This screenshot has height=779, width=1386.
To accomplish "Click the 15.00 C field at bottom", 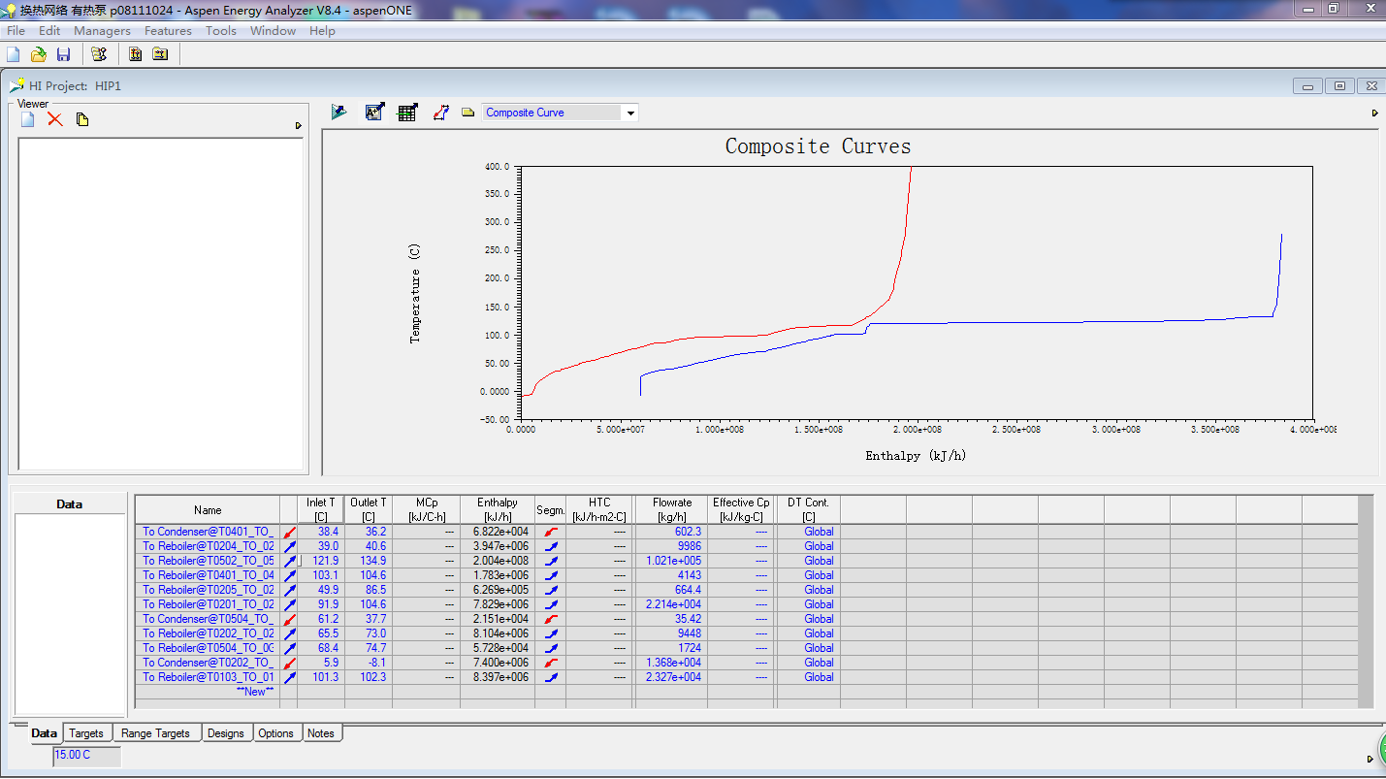I will coord(87,755).
